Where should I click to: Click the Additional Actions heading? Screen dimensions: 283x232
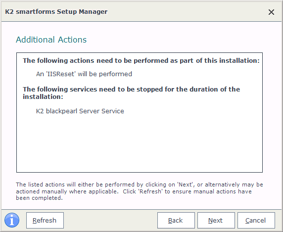[x=51, y=40]
